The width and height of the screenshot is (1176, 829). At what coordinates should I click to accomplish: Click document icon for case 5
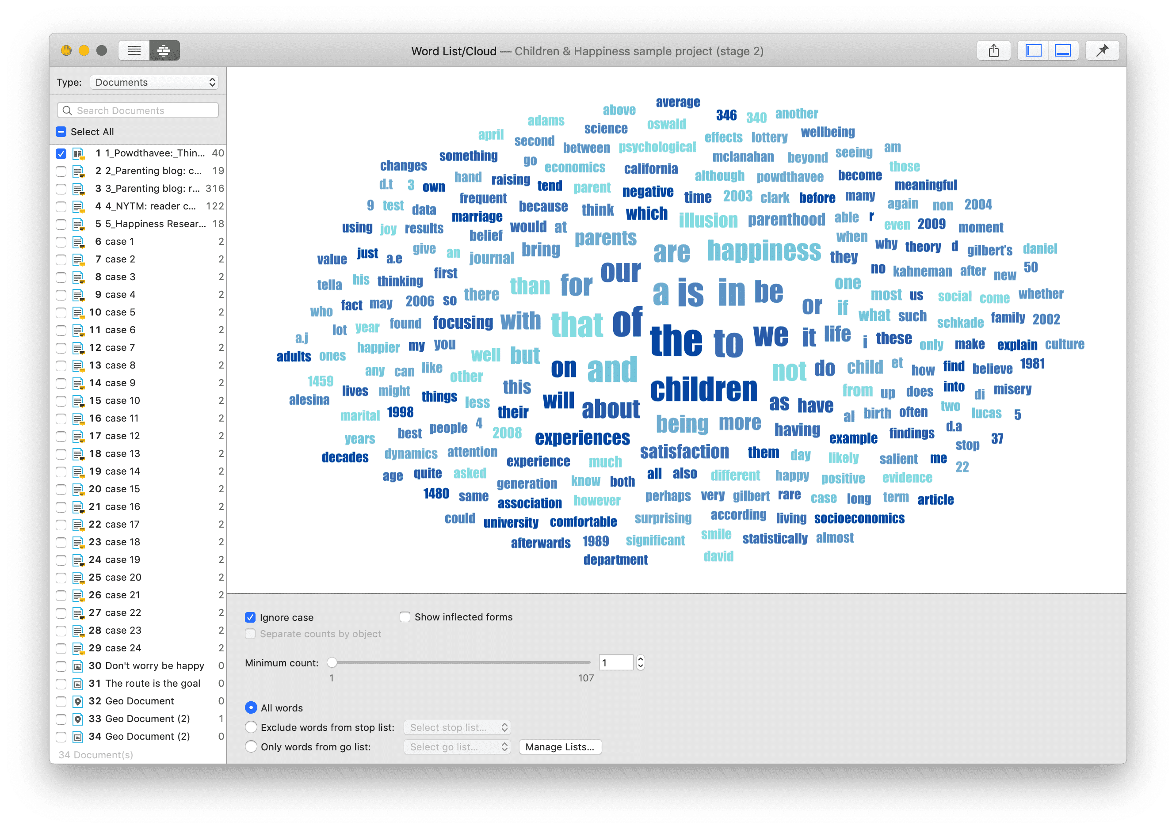pyautogui.click(x=78, y=312)
